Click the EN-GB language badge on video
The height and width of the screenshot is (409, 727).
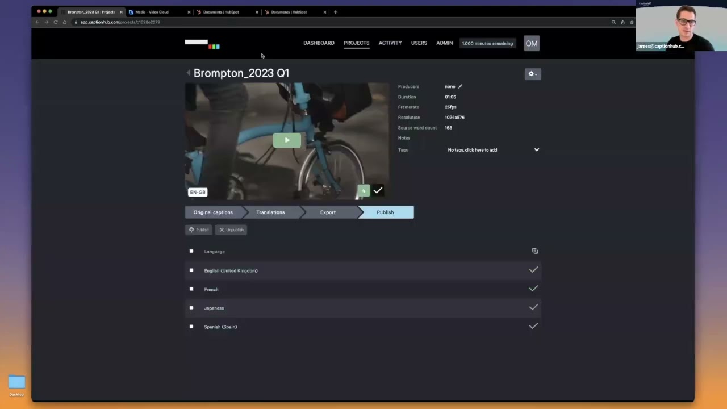tap(198, 192)
